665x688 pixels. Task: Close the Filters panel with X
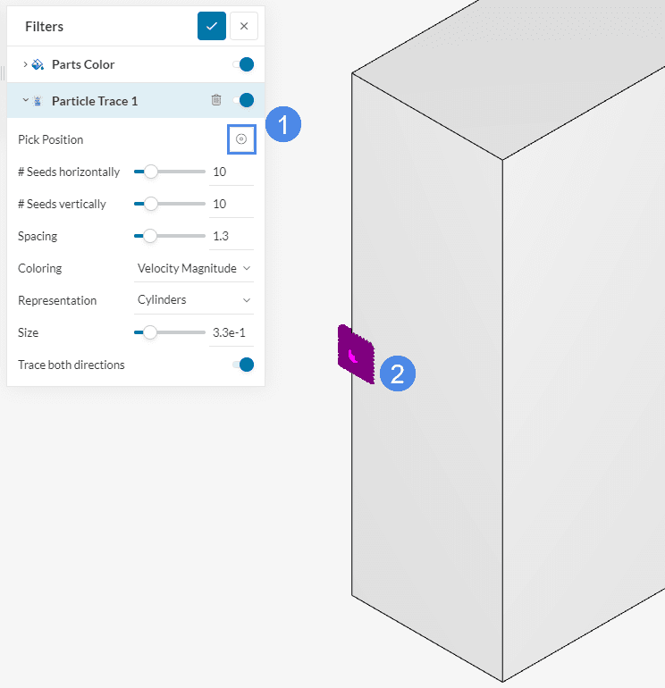(x=244, y=26)
